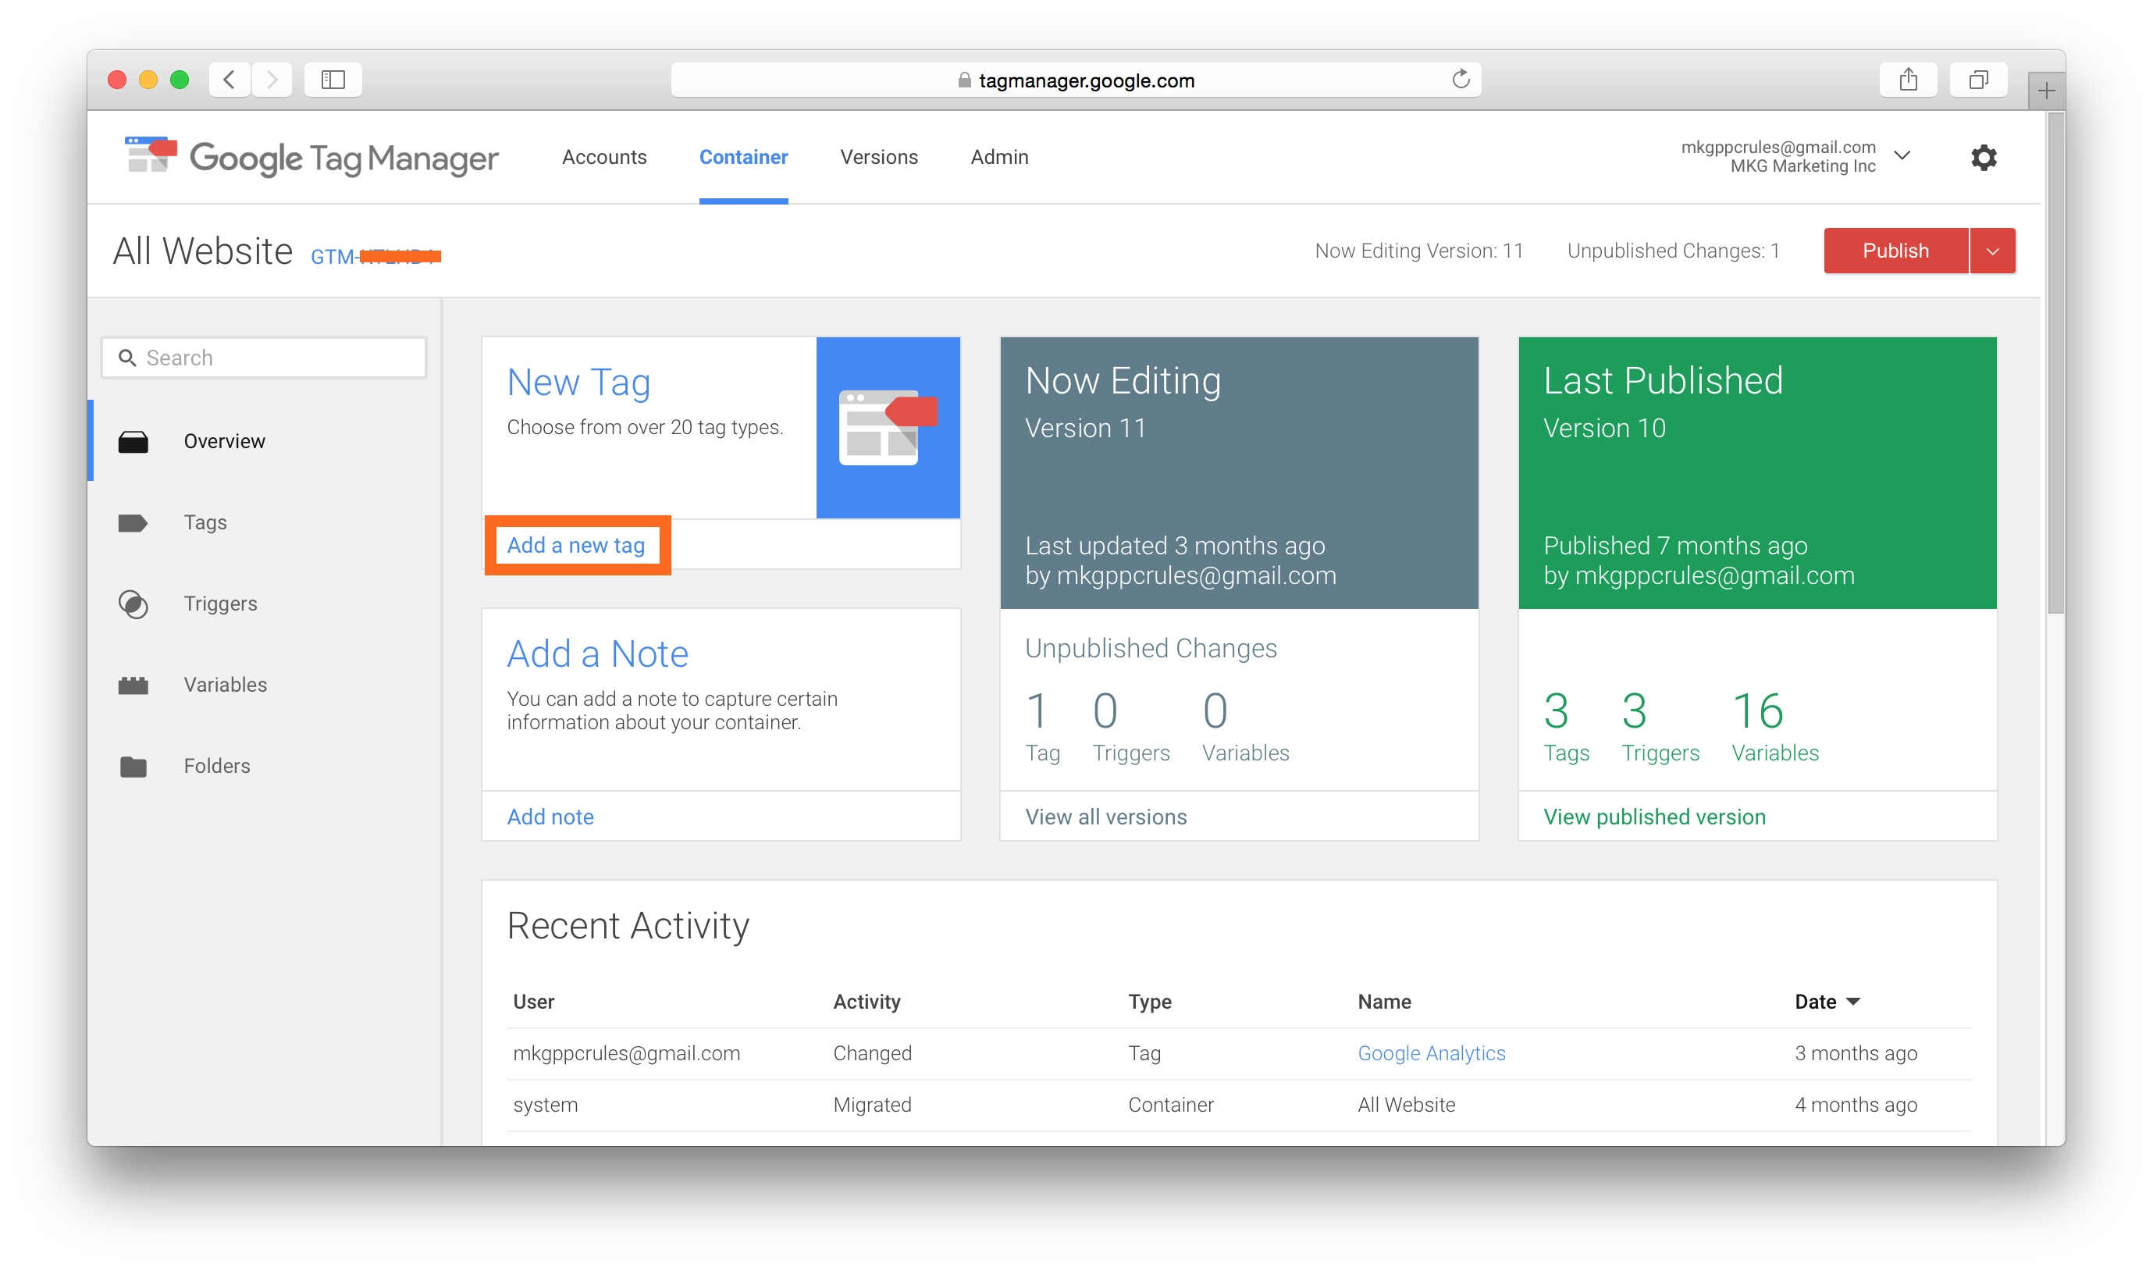Open Triggers via its sidebar icon
Screen dimensions: 2153x1271
tap(133, 603)
